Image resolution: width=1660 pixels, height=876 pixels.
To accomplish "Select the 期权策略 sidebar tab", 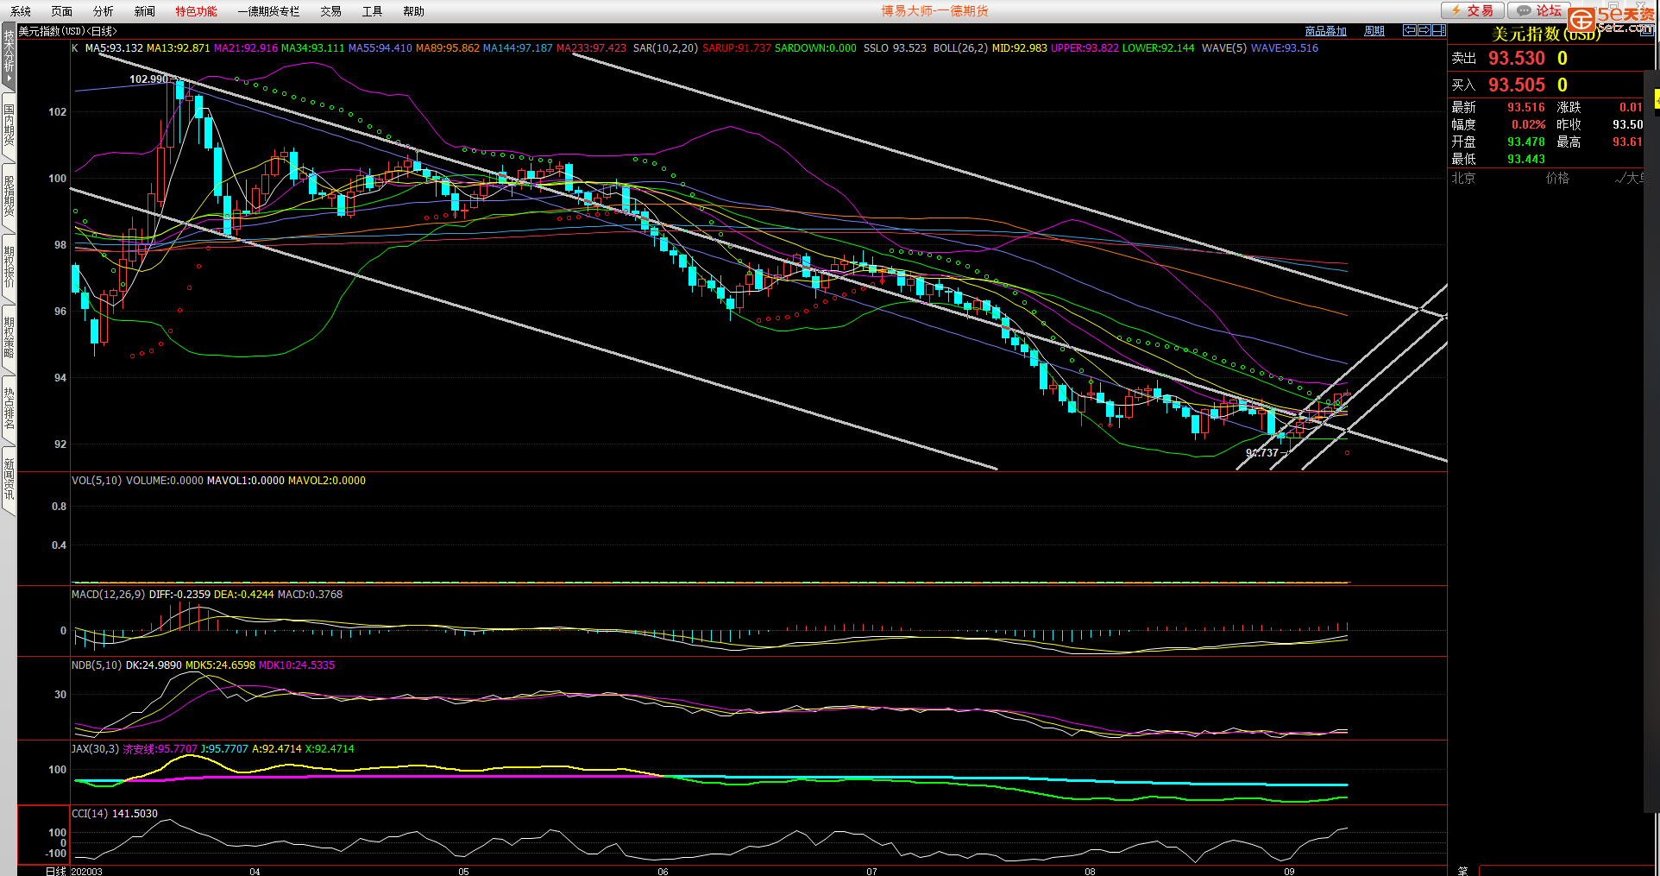I will click(x=9, y=337).
